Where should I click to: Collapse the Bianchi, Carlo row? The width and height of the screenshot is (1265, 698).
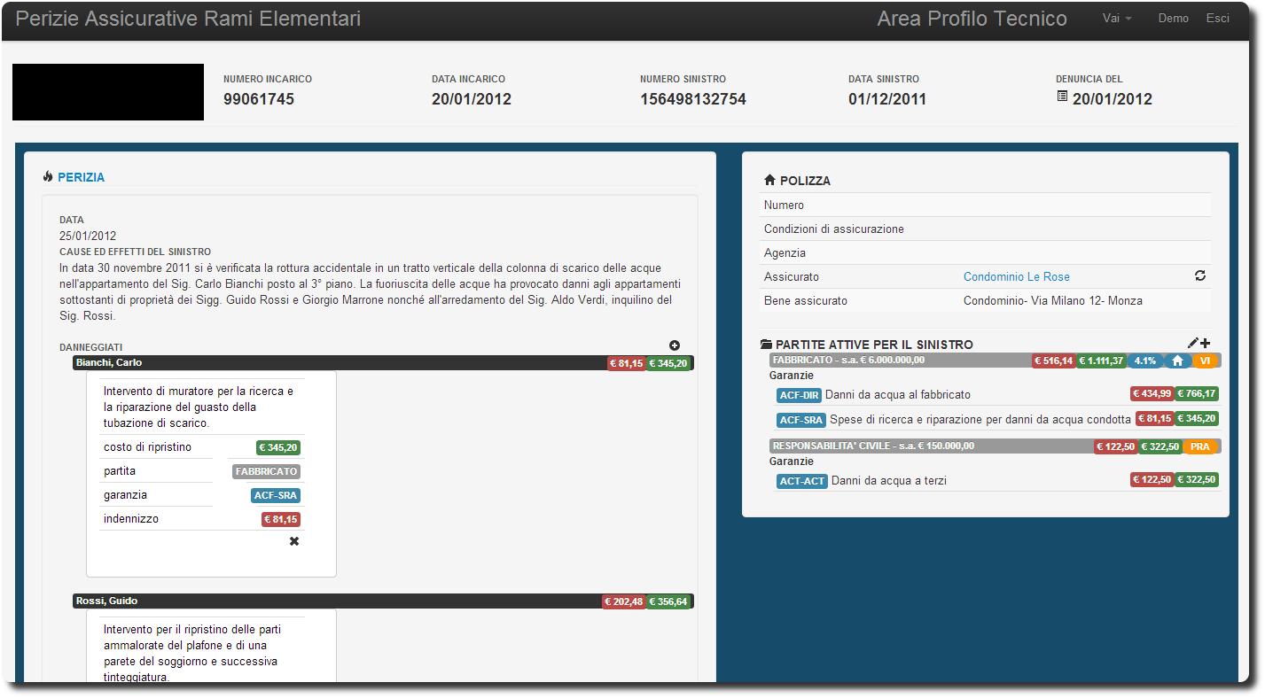point(337,362)
